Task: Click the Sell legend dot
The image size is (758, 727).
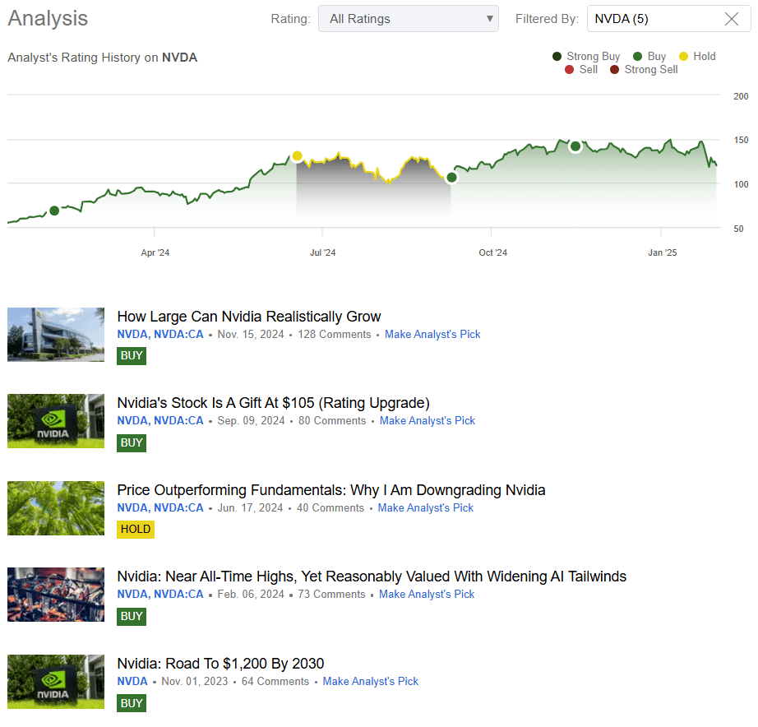Action: point(569,69)
